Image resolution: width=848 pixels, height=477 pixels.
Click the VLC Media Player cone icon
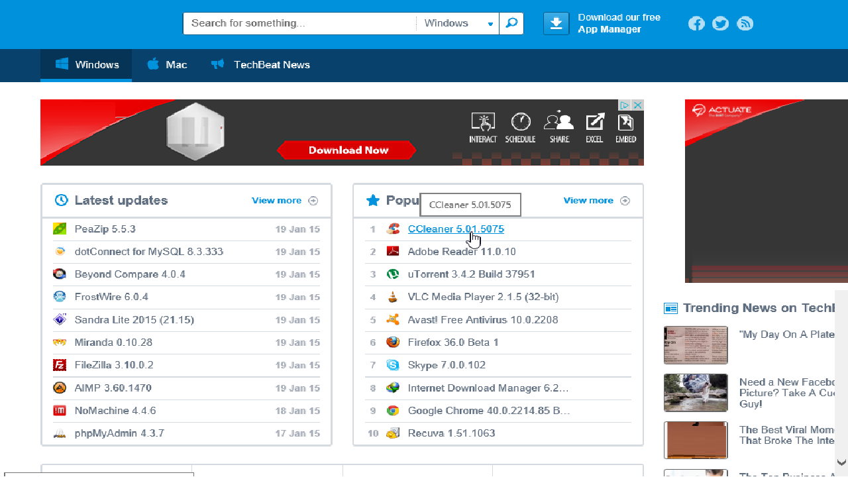[x=392, y=297]
